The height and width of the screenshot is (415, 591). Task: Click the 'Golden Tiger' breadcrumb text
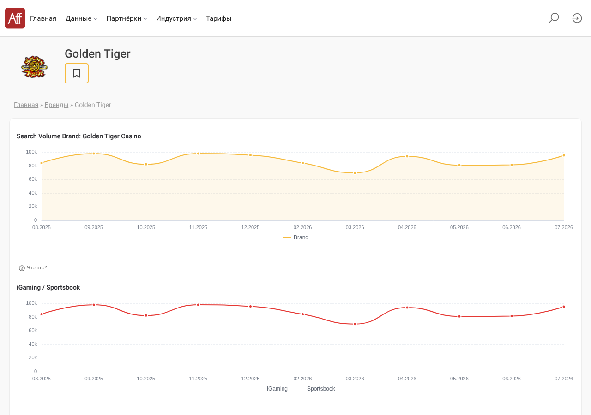click(x=93, y=105)
